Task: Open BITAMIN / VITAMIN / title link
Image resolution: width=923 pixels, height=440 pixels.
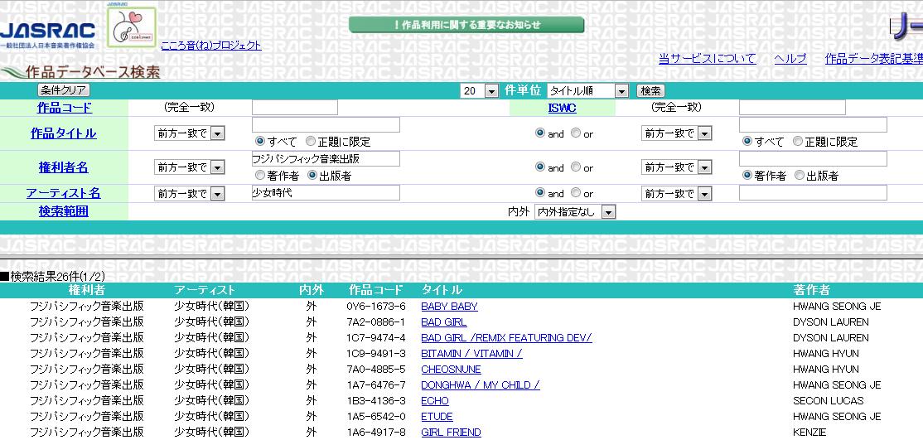Action: pos(471,354)
